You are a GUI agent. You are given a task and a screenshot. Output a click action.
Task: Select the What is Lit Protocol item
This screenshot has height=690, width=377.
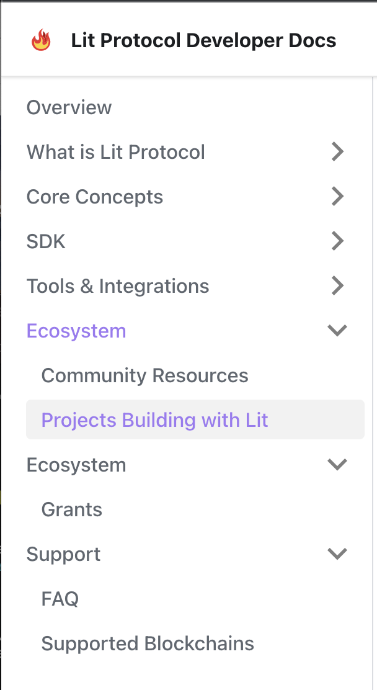116,152
